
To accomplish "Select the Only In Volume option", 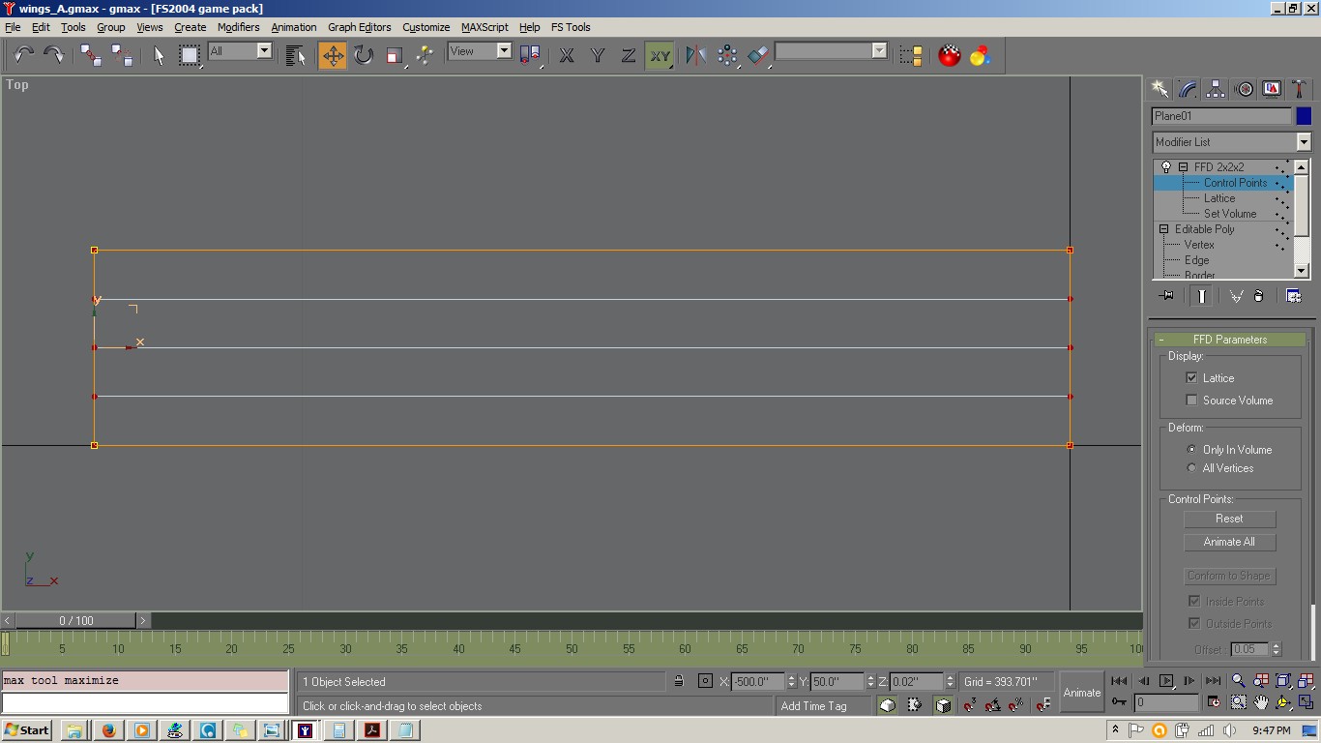I will (x=1191, y=449).
